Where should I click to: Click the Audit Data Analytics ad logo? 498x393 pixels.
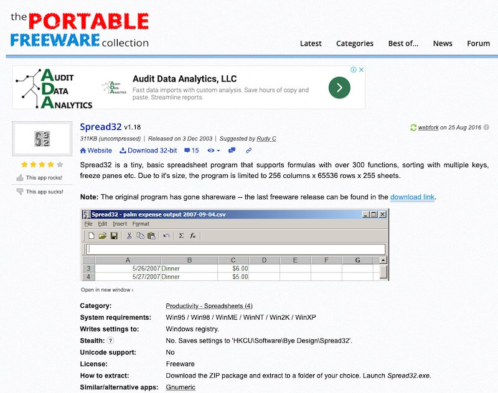(x=54, y=88)
